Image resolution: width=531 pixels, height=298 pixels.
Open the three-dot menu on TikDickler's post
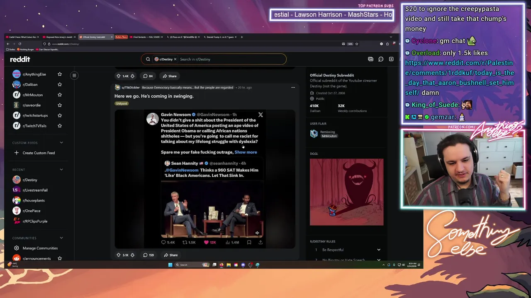pyautogui.click(x=293, y=87)
